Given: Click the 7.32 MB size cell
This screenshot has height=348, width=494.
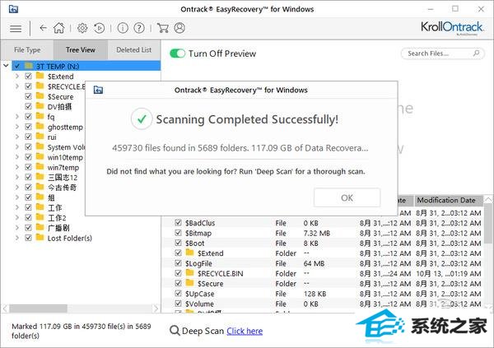Looking at the screenshot, I should 317,233.
